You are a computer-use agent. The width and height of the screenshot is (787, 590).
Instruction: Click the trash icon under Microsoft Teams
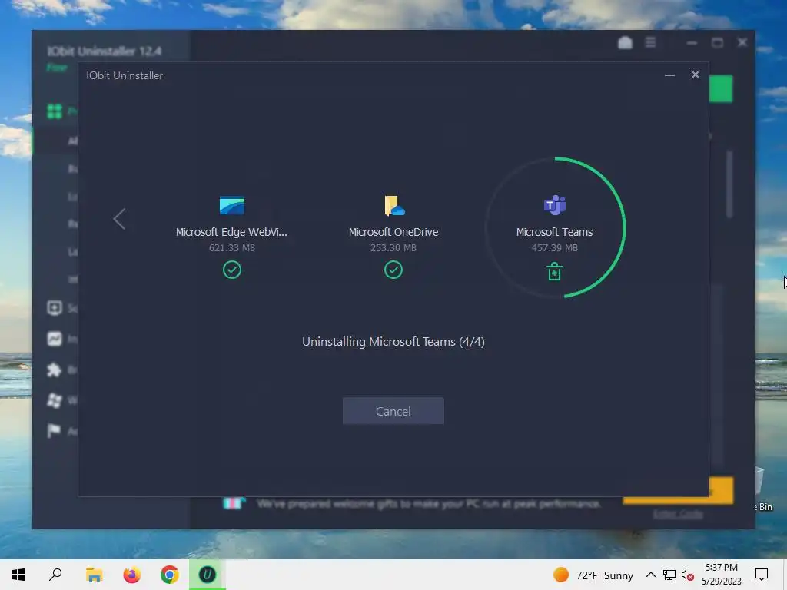pyautogui.click(x=554, y=271)
